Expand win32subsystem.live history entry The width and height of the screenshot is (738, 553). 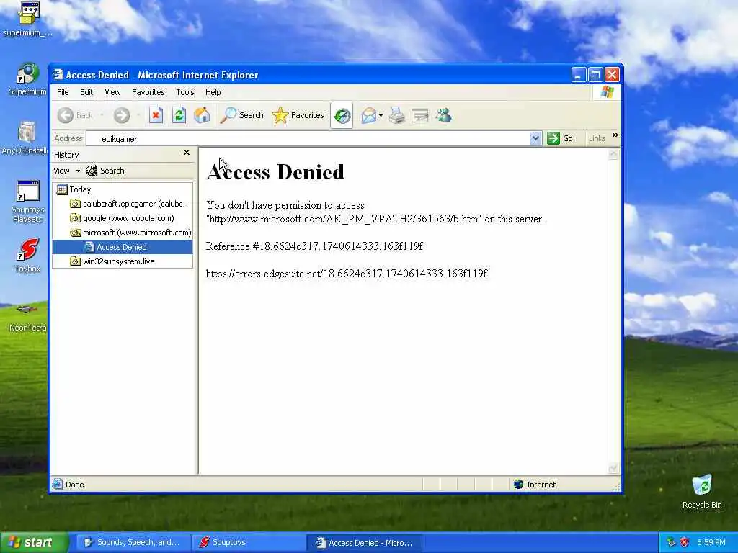(112, 261)
